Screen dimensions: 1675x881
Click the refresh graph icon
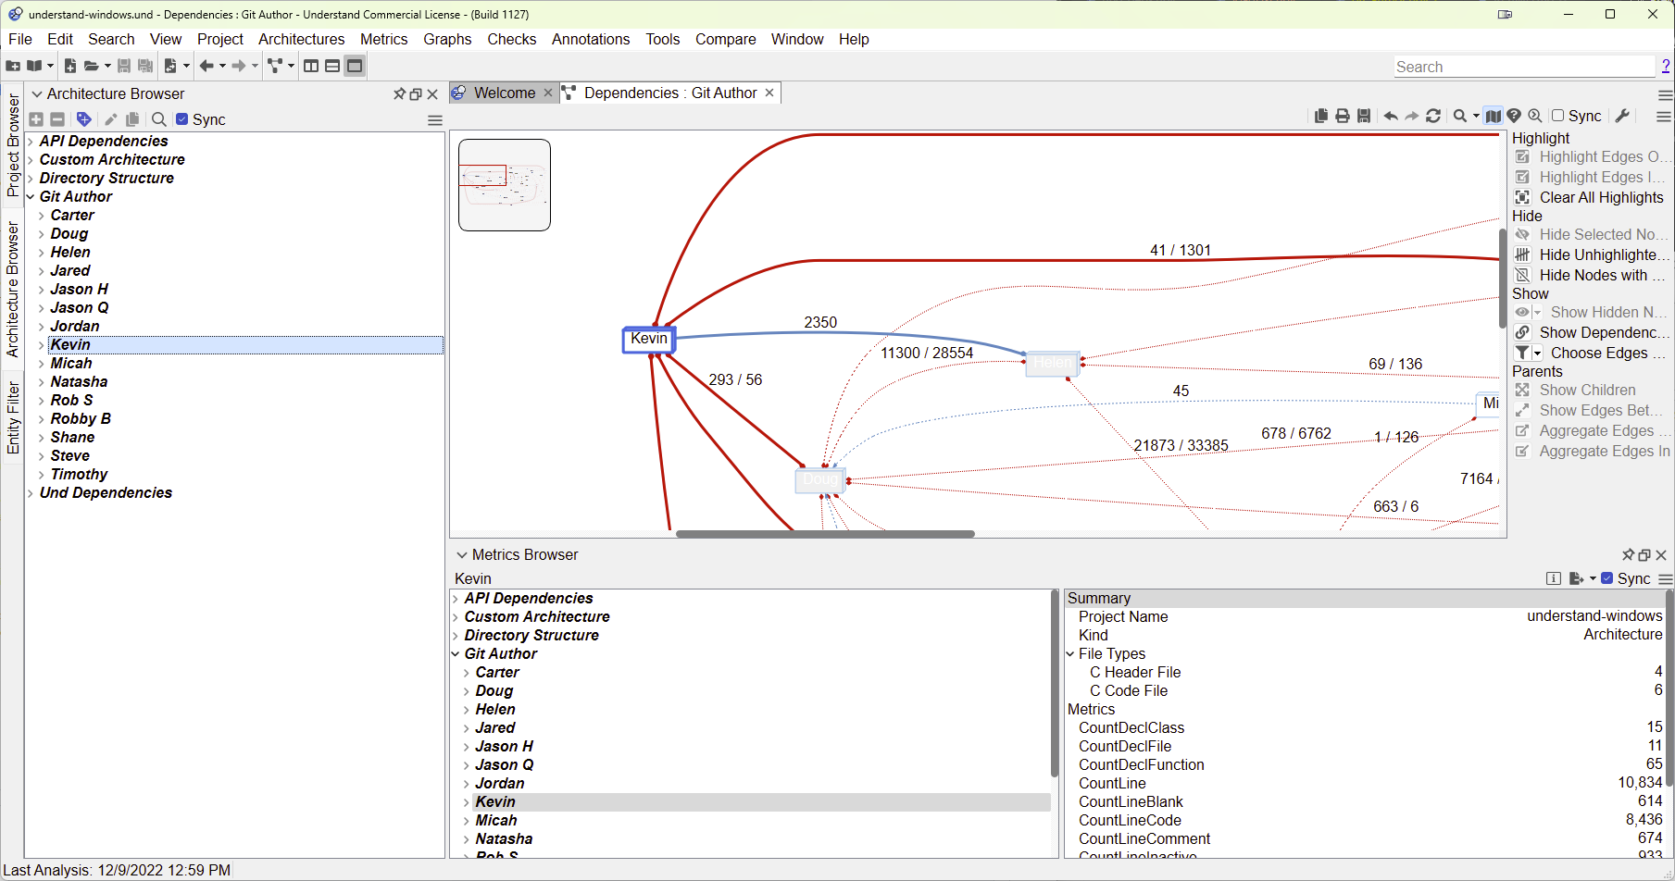(x=1433, y=116)
